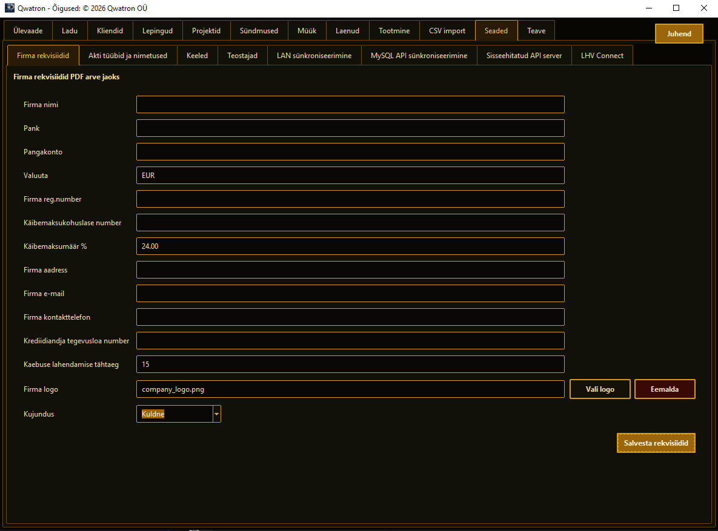Image resolution: width=718 pixels, height=531 pixels.
Task: Click the Vali logo button
Action: [x=600, y=389]
